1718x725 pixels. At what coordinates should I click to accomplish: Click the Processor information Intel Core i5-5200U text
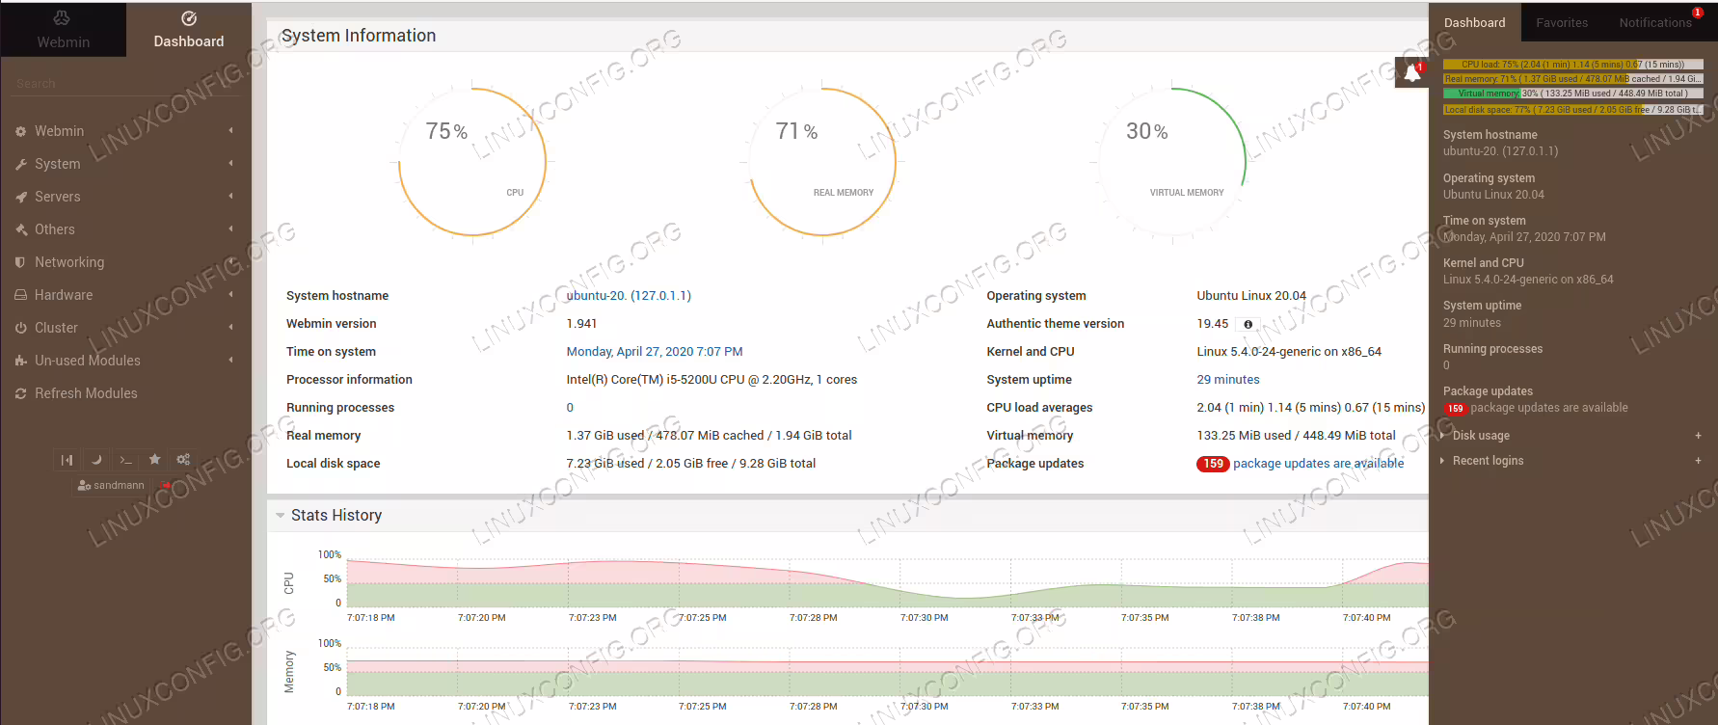click(x=711, y=380)
